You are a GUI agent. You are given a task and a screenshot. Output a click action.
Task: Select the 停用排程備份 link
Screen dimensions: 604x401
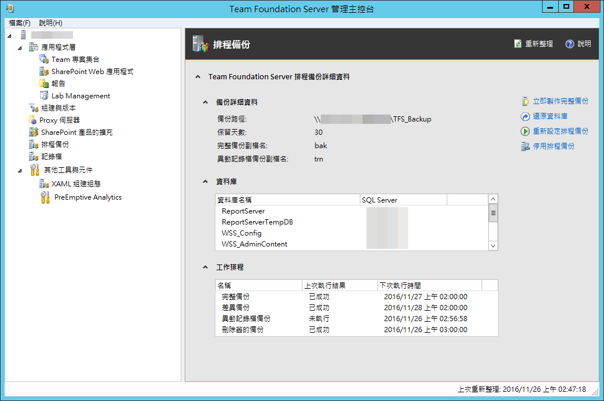554,146
